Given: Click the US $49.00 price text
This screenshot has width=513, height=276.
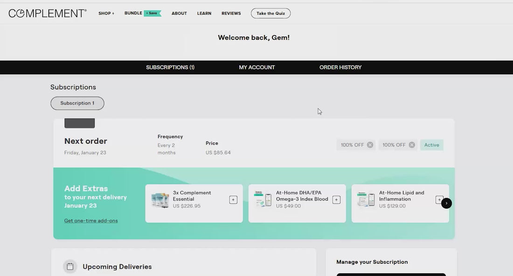Looking at the screenshot, I should coord(288,206).
